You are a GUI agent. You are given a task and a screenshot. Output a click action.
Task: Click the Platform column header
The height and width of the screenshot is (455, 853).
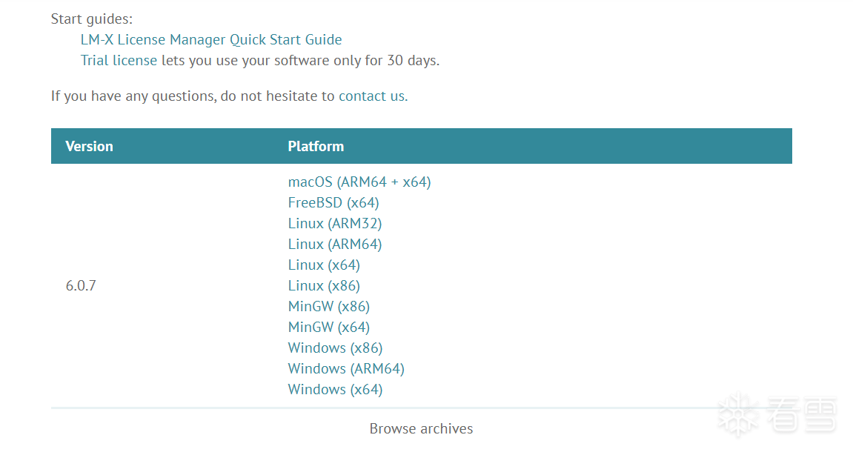(316, 147)
